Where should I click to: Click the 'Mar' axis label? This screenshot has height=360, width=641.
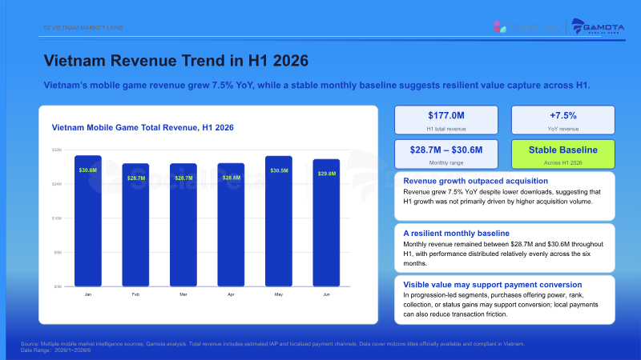tap(183, 294)
